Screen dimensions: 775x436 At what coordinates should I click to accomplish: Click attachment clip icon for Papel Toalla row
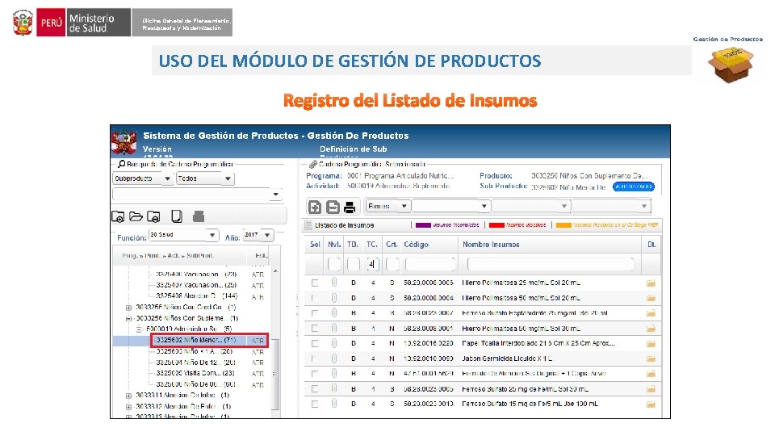tap(334, 343)
